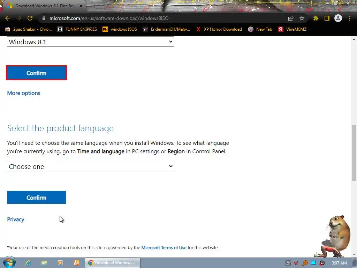Click the scrollbar down arrow
357x268 pixels.
coord(354,254)
